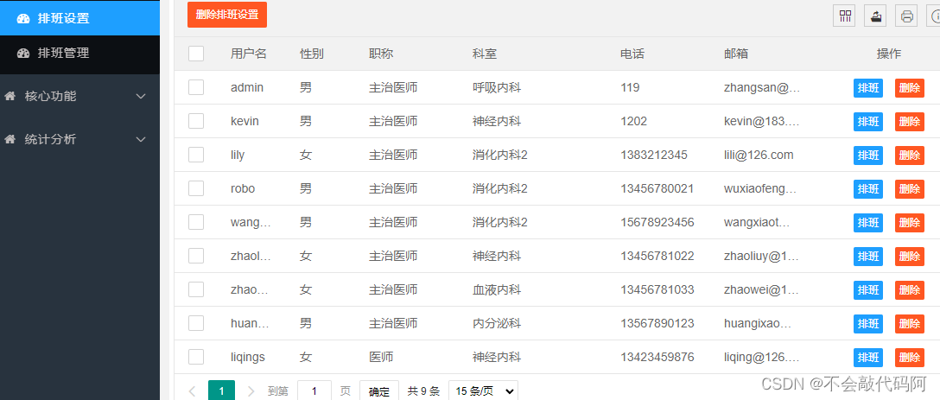Open the 15 条/页 page size dropdown

pos(483,391)
